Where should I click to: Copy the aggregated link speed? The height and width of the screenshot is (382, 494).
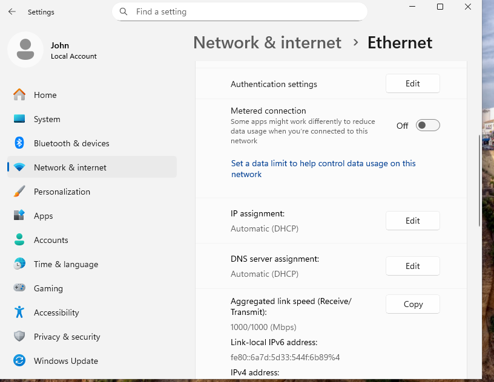point(412,304)
